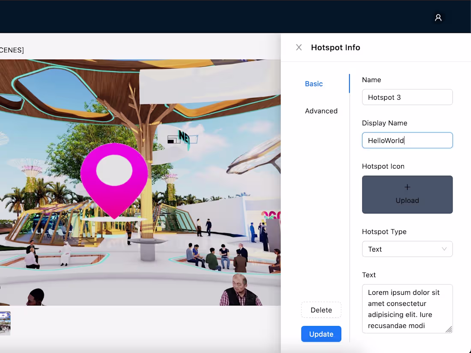Click the Lorem ipsum text area
Viewport: 471px width, 353px height.
pos(407,309)
